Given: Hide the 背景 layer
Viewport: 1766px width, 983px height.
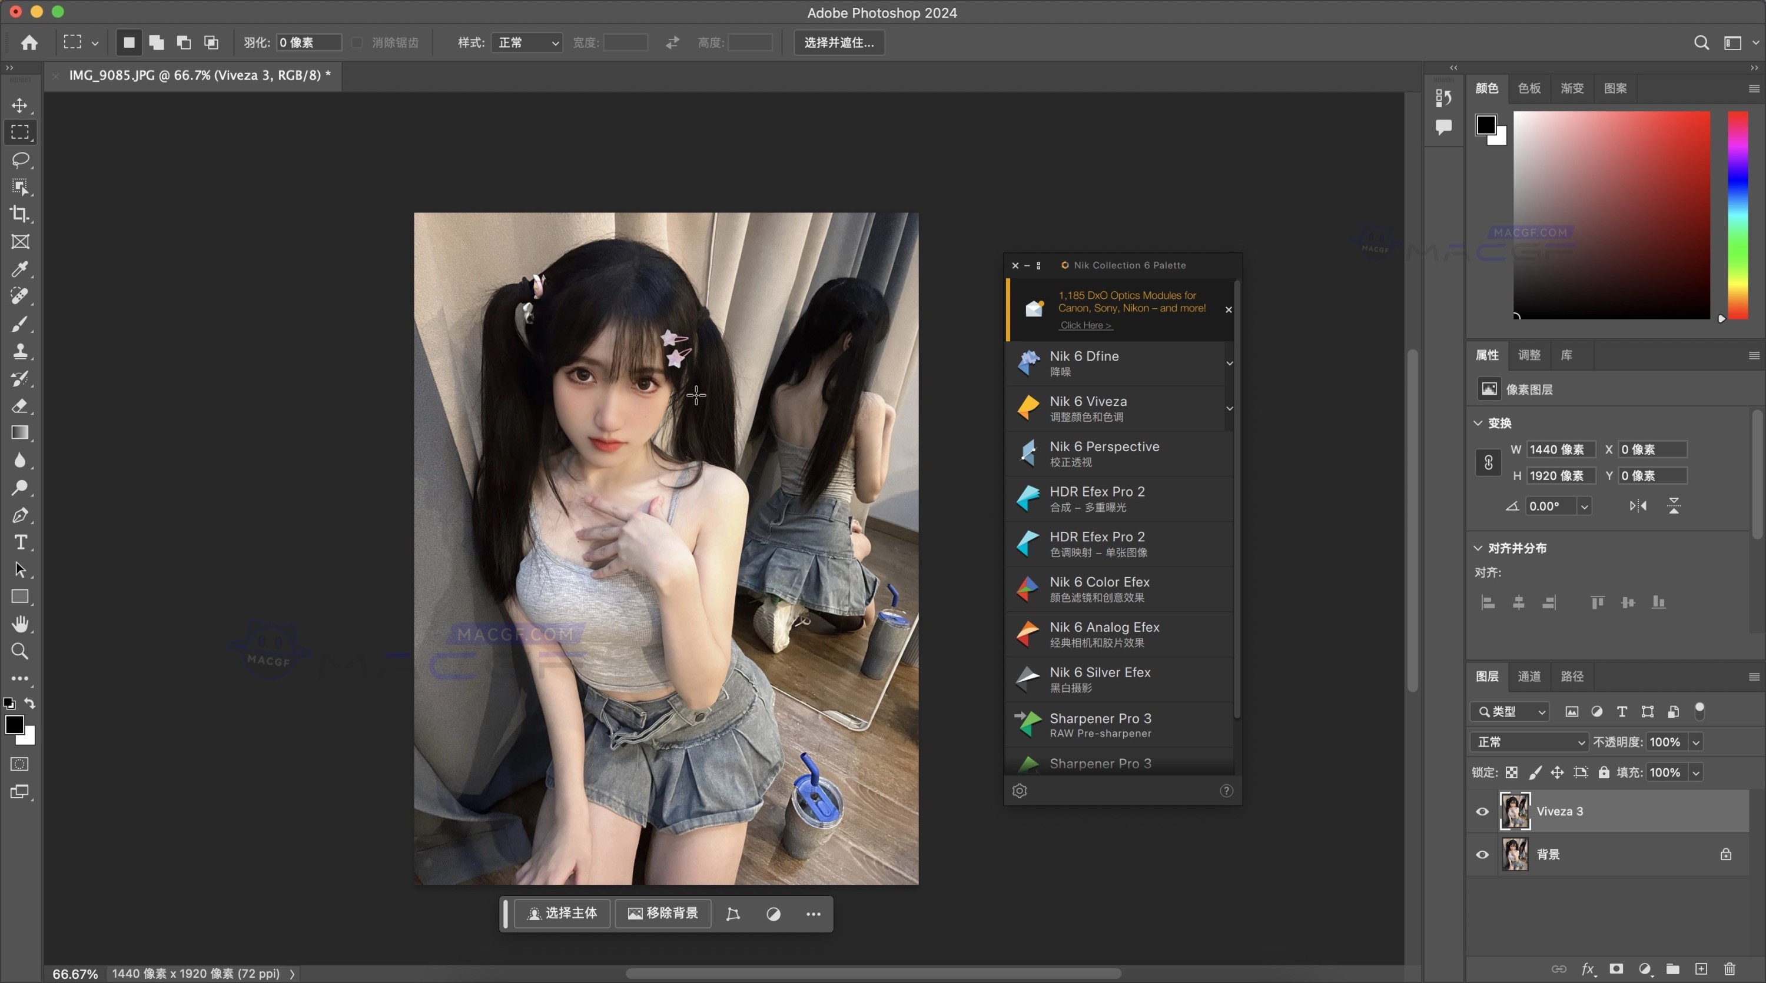Looking at the screenshot, I should 1482,854.
